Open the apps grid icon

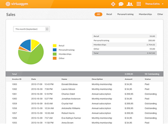pyautogui.click(x=138, y=4)
